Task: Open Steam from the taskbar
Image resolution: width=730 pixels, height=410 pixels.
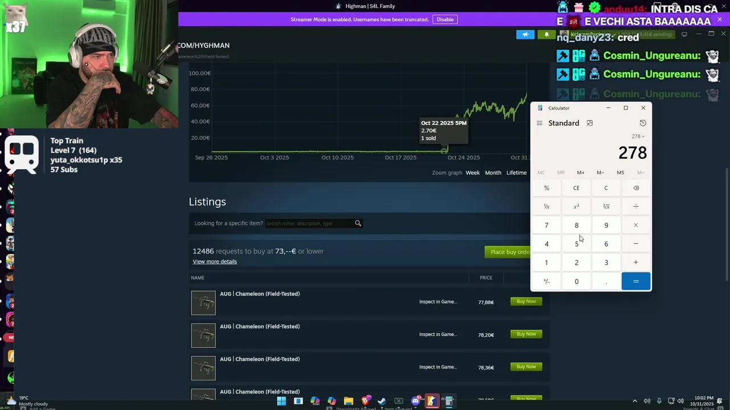Action: point(382,401)
